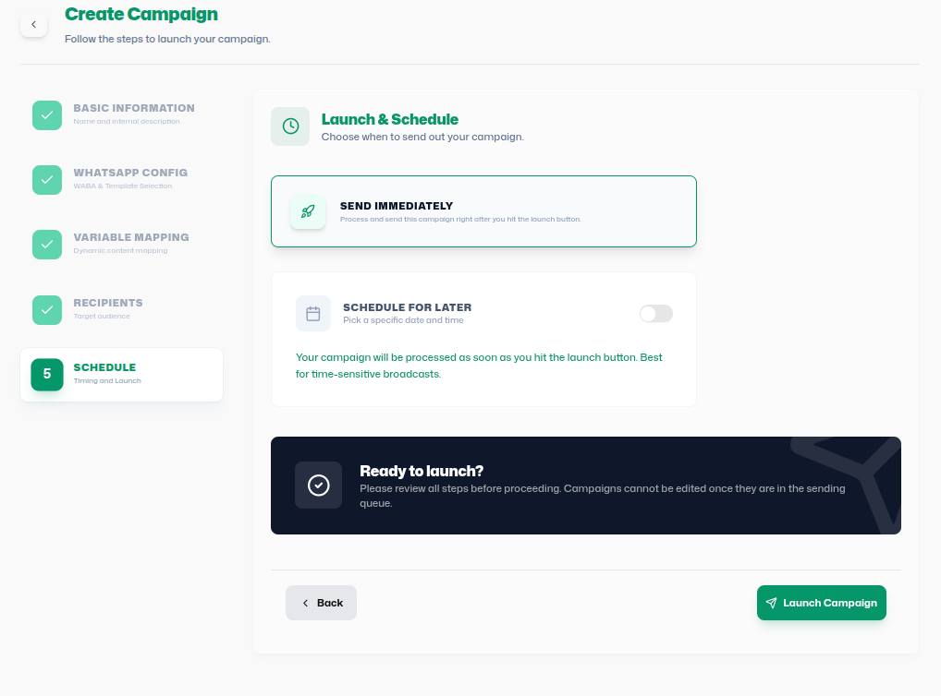941x696 pixels.
Task: Click the Back button
Action: pos(321,603)
